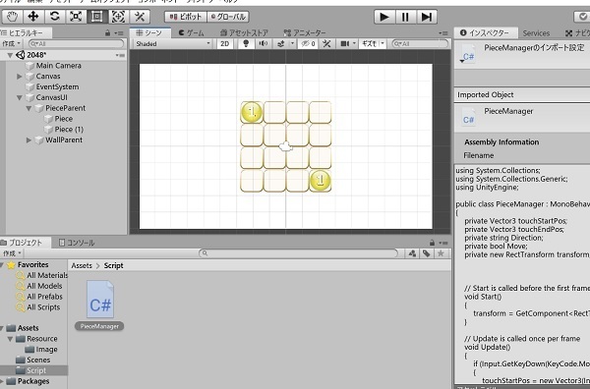The width and height of the screenshot is (590, 389).
Task: Click save search star icon
Action: (x=441, y=253)
